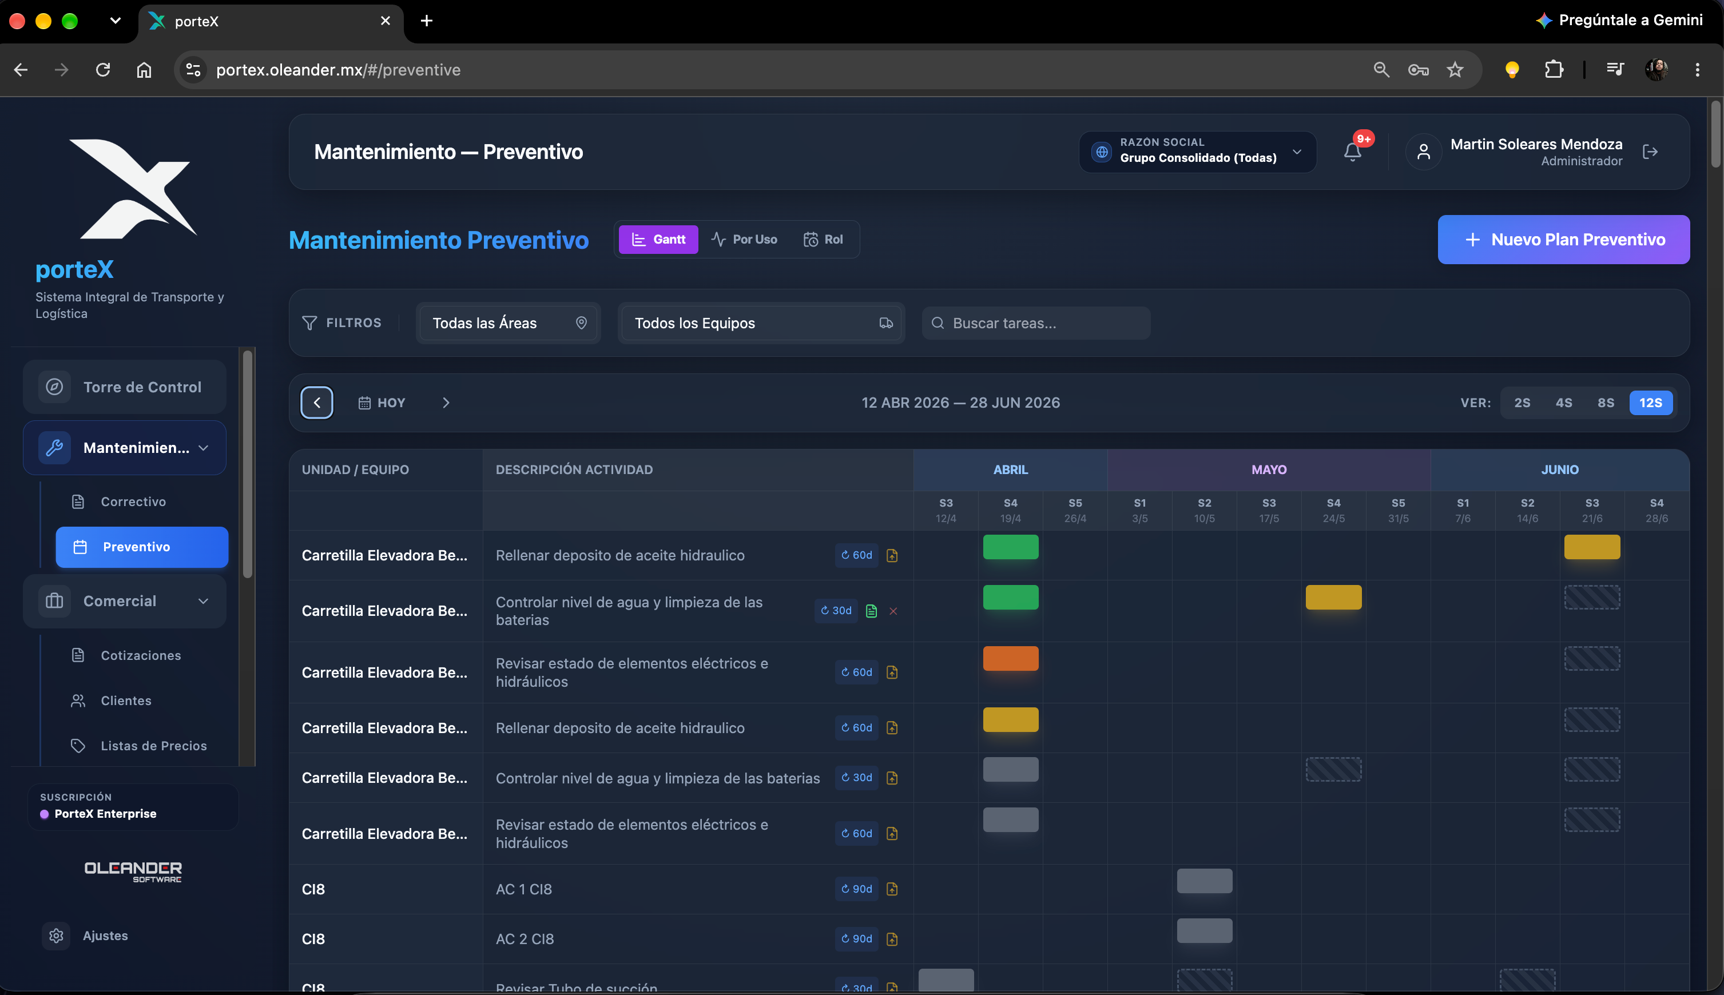This screenshot has width=1724, height=995.
Task: Click the password key icon in address bar
Action: (1419, 70)
